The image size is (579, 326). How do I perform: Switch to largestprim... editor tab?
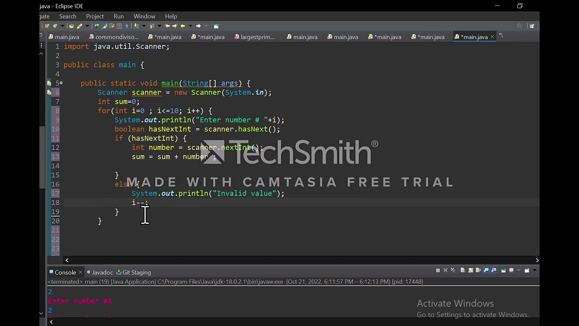pos(254,37)
